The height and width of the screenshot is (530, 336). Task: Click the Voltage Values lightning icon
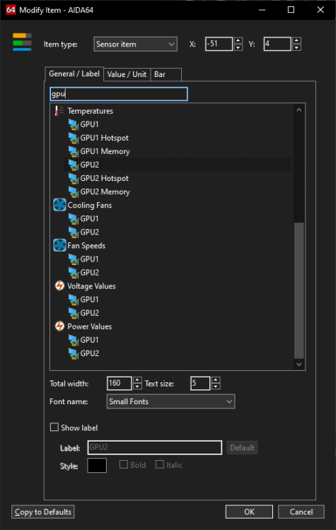[x=59, y=286]
